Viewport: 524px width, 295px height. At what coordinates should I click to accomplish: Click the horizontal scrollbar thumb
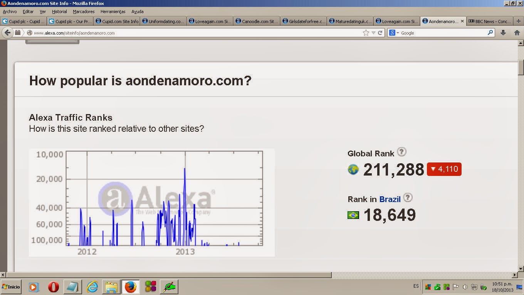169,275
